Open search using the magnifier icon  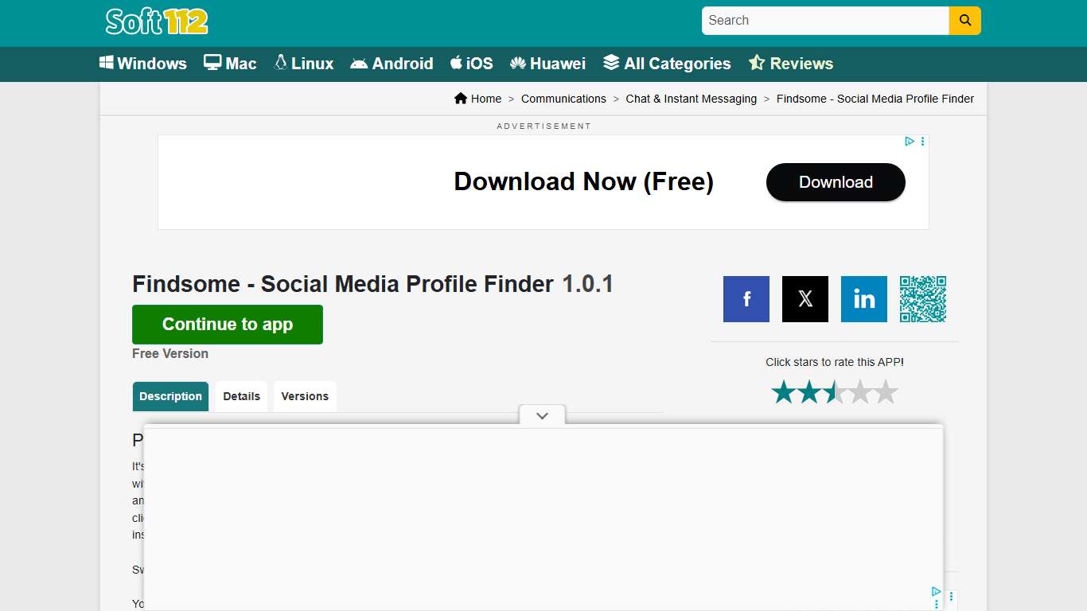[x=964, y=21]
